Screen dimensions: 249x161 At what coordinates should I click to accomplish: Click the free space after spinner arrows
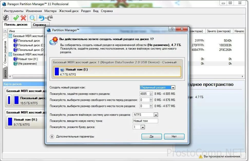tap(151, 106)
